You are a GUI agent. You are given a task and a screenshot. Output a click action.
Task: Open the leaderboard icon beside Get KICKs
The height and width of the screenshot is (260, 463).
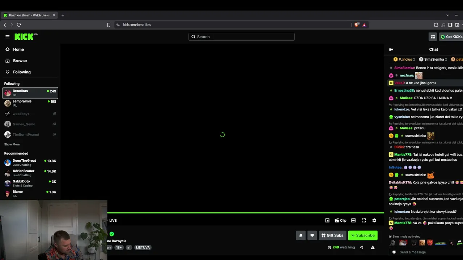pos(433,37)
